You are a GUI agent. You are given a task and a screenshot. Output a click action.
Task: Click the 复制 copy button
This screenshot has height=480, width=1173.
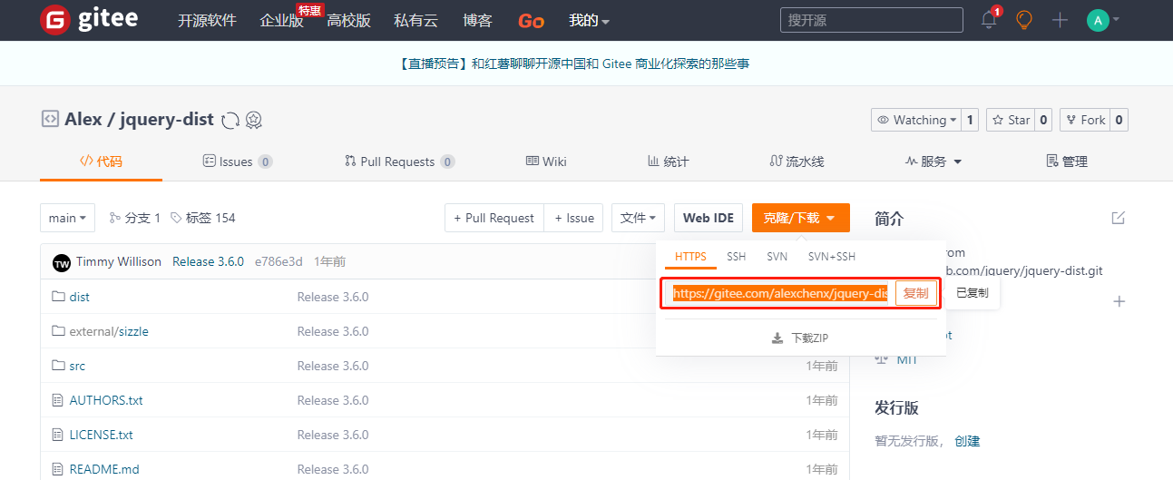click(915, 293)
